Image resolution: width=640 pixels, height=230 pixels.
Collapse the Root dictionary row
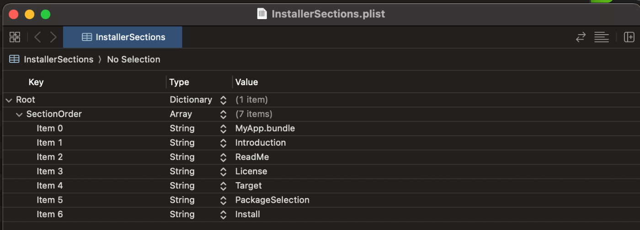9,100
